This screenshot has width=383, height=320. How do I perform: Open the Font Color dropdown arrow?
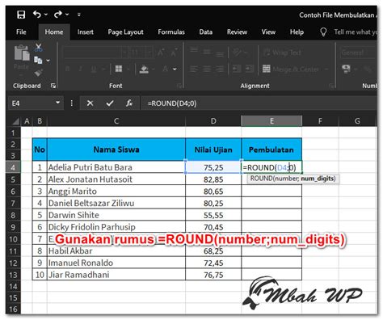pos(175,69)
